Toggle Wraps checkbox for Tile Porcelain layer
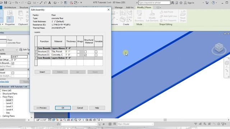The image size is (230, 129). (x=78, y=52)
